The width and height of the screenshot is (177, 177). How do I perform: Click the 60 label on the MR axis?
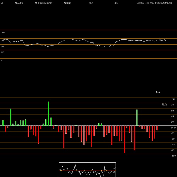pos(173,111)
